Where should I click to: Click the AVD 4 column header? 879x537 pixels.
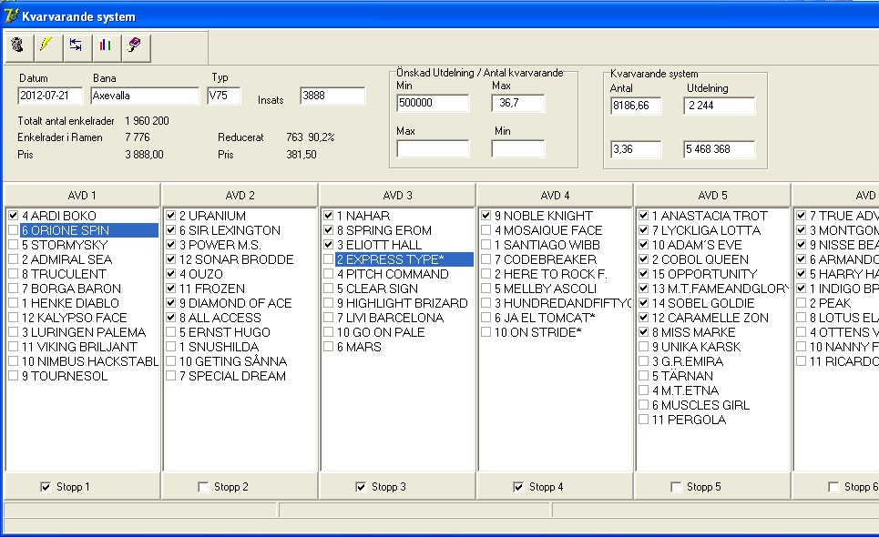click(x=555, y=195)
